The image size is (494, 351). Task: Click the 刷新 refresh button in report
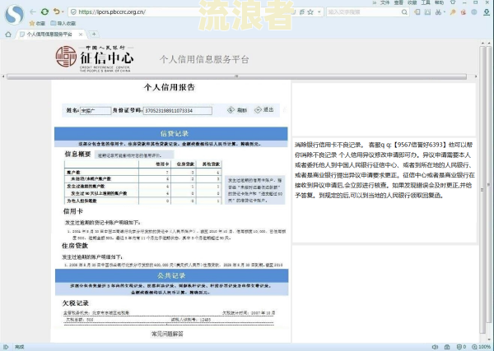237,110
